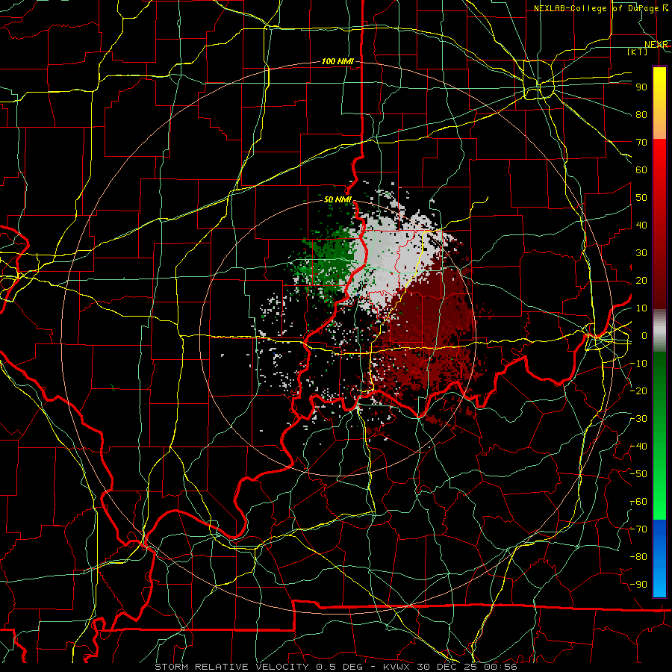Click the 60 value on the velocity scale

click(641, 170)
